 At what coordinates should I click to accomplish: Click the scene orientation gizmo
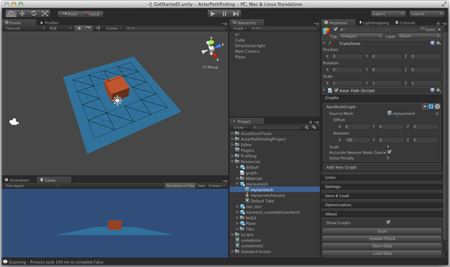(212, 48)
